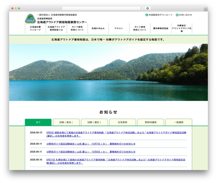Click the green contact mail icon
Screen dimensions: 217x183
click(x=177, y=15)
